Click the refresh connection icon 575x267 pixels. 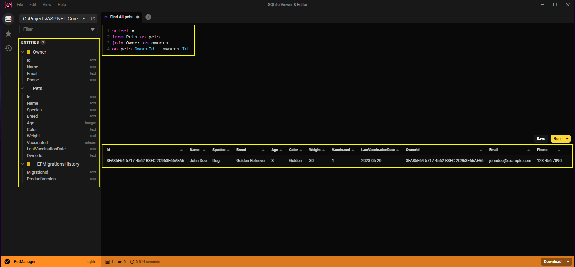click(x=93, y=19)
